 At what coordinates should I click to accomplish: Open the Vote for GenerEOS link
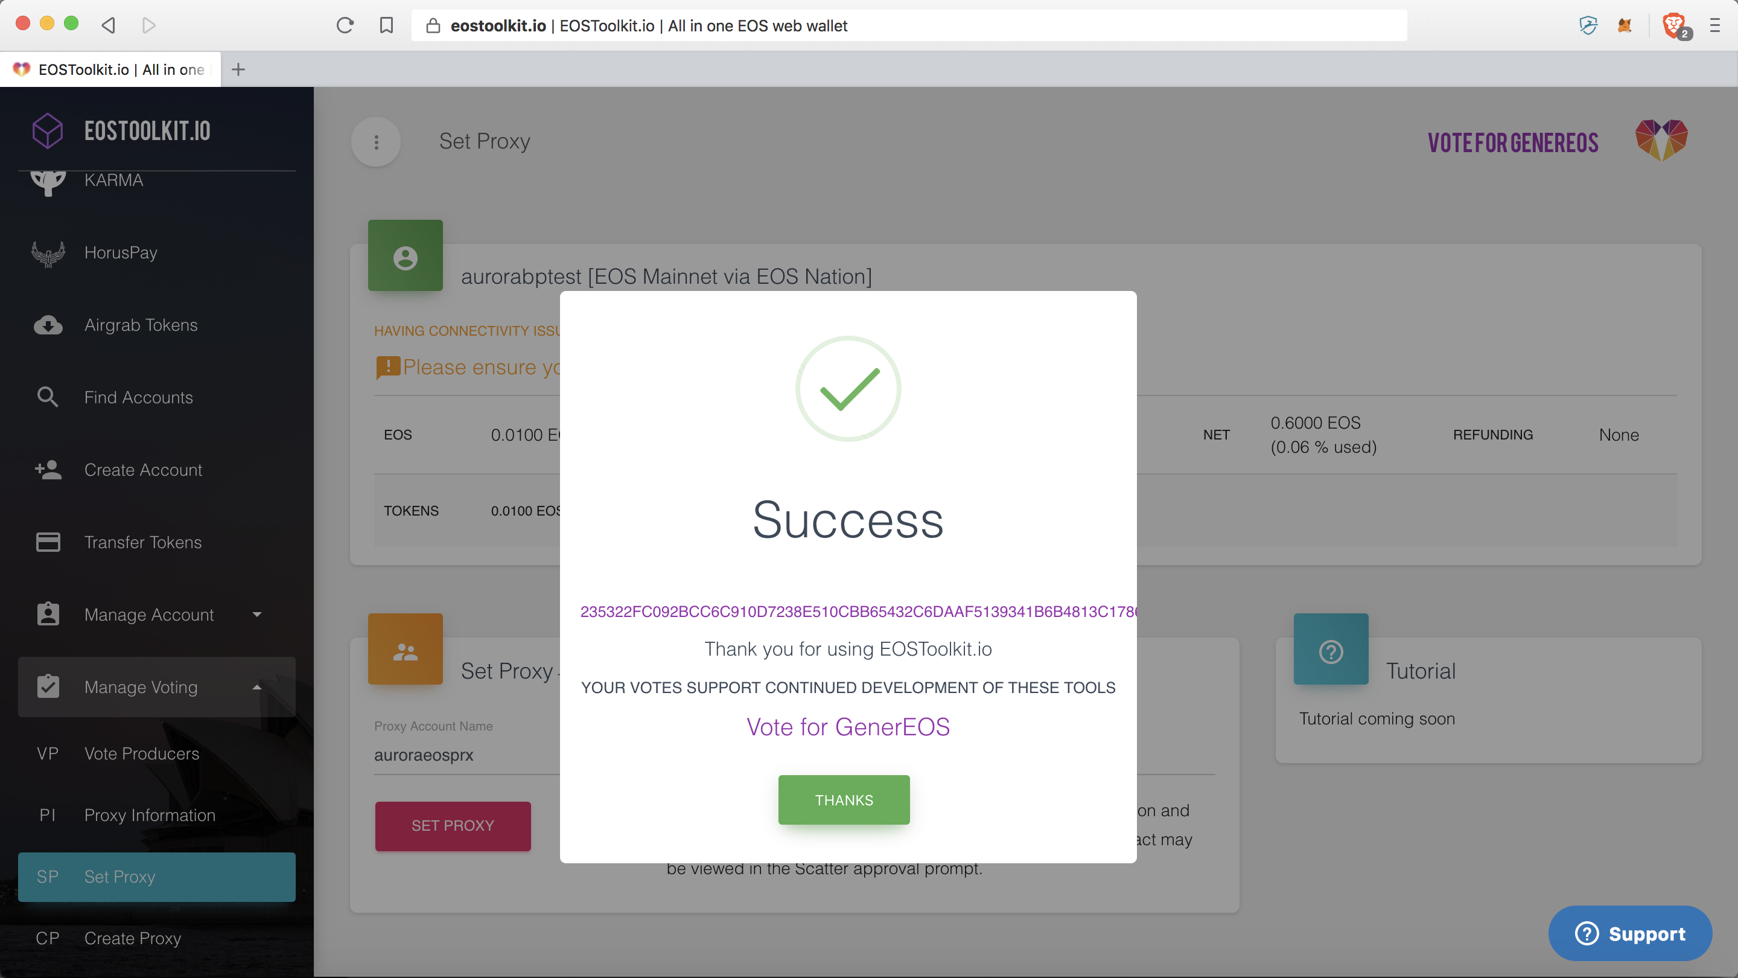tap(848, 727)
